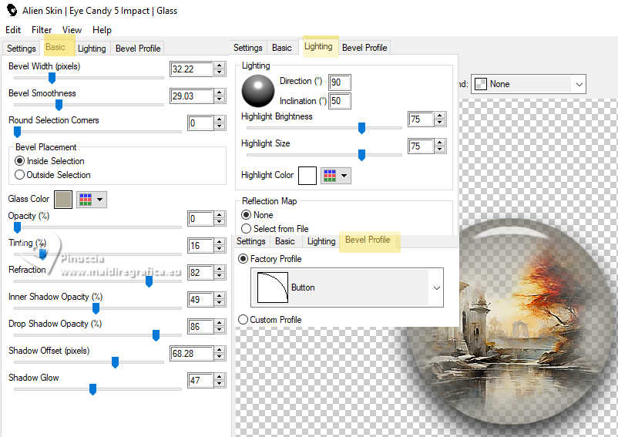618x437 pixels.
Task: Click the Bevel Smoothness slider handle
Action: [x=59, y=105]
